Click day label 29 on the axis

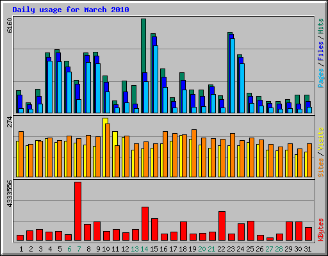click(288, 249)
